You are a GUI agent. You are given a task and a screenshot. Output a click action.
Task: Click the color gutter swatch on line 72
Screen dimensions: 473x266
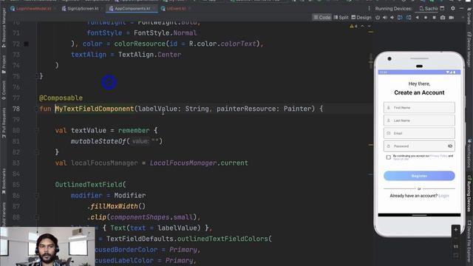pos(27,44)
